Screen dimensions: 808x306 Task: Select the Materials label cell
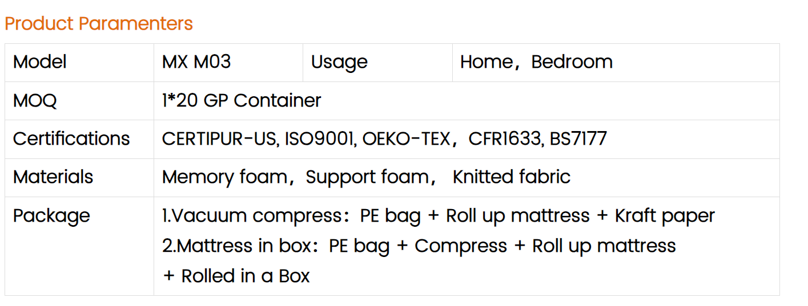point(79,178)
